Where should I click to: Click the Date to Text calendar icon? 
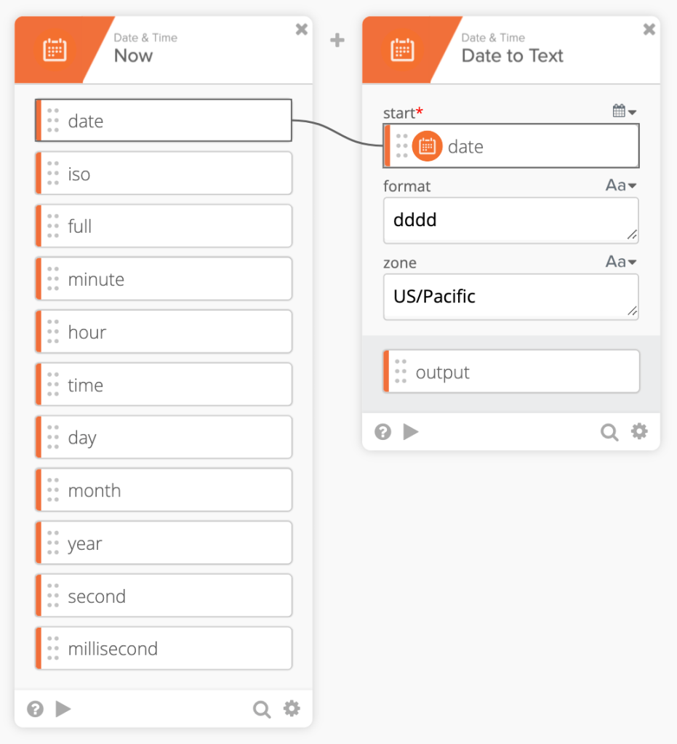coord(402,50)
